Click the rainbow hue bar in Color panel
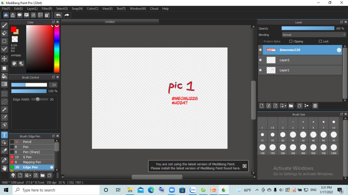The image size is (348, 195). click(x=57, y=49)
